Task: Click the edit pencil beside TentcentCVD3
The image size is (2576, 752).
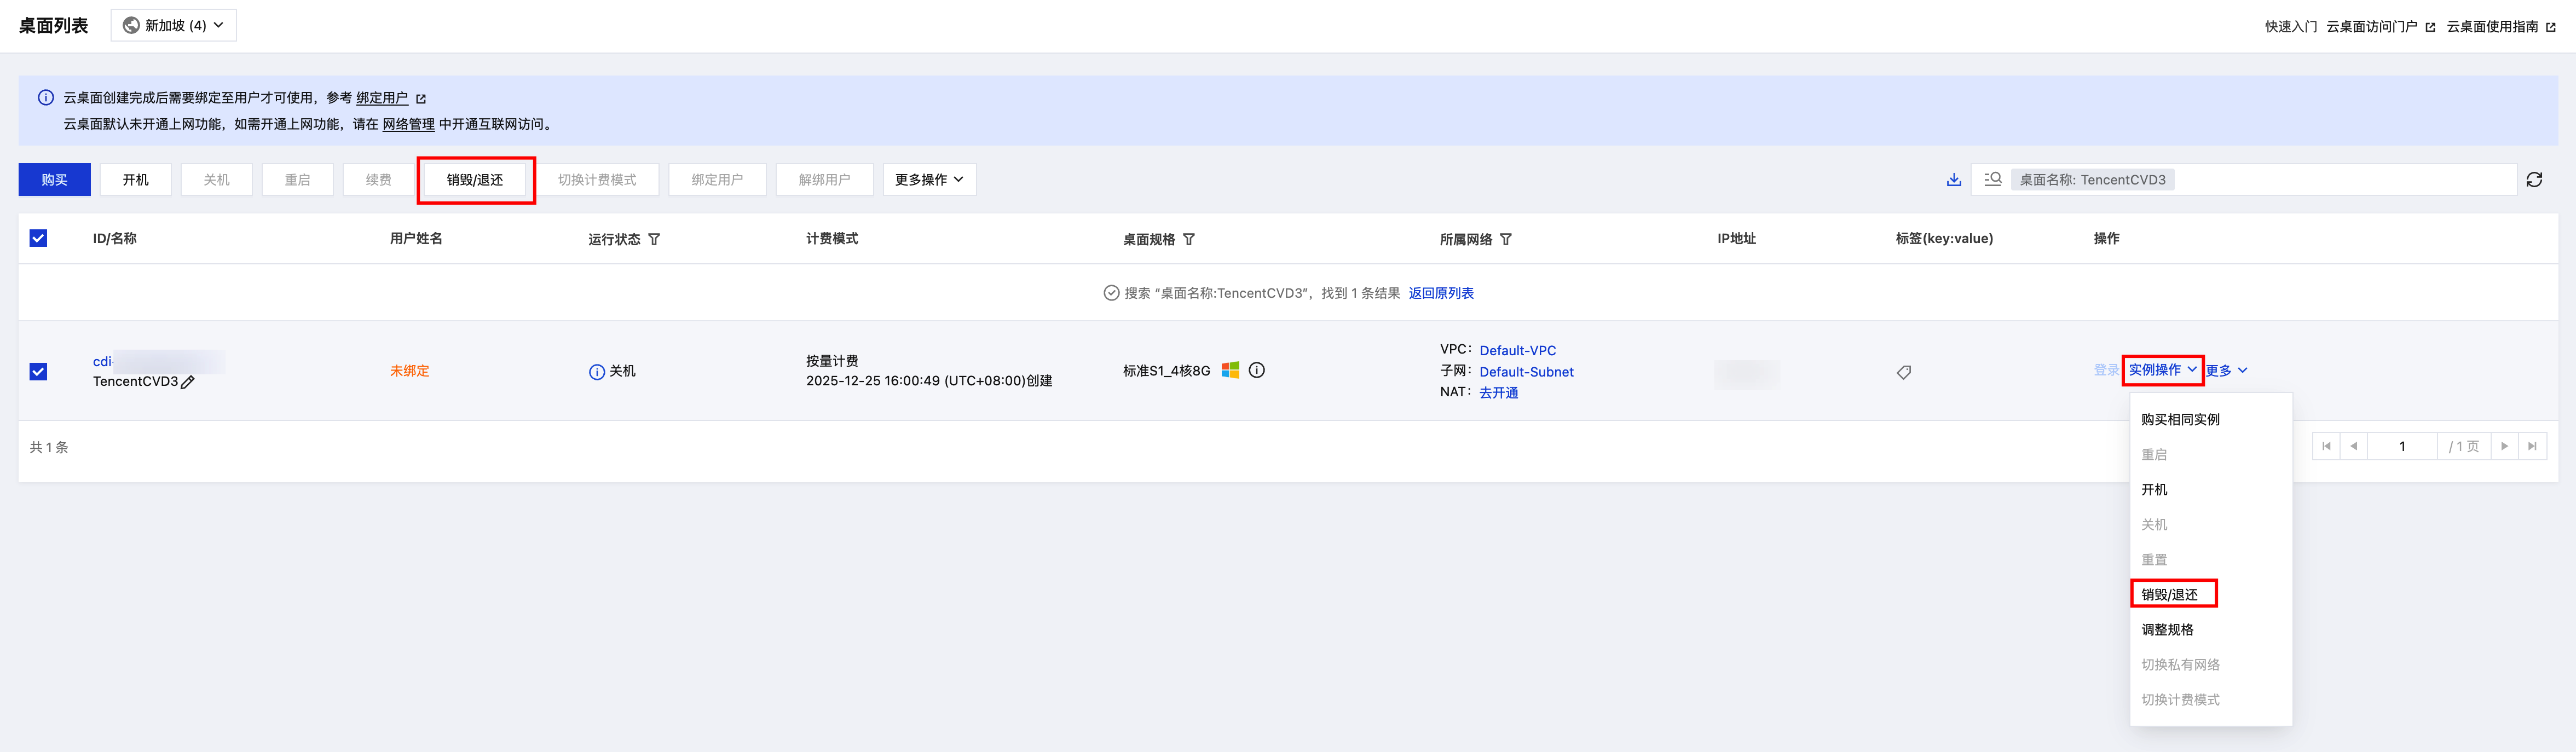Action: tap(188, 382)
